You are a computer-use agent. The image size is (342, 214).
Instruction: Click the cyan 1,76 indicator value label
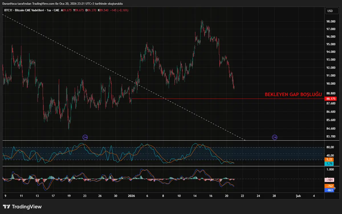329,164
